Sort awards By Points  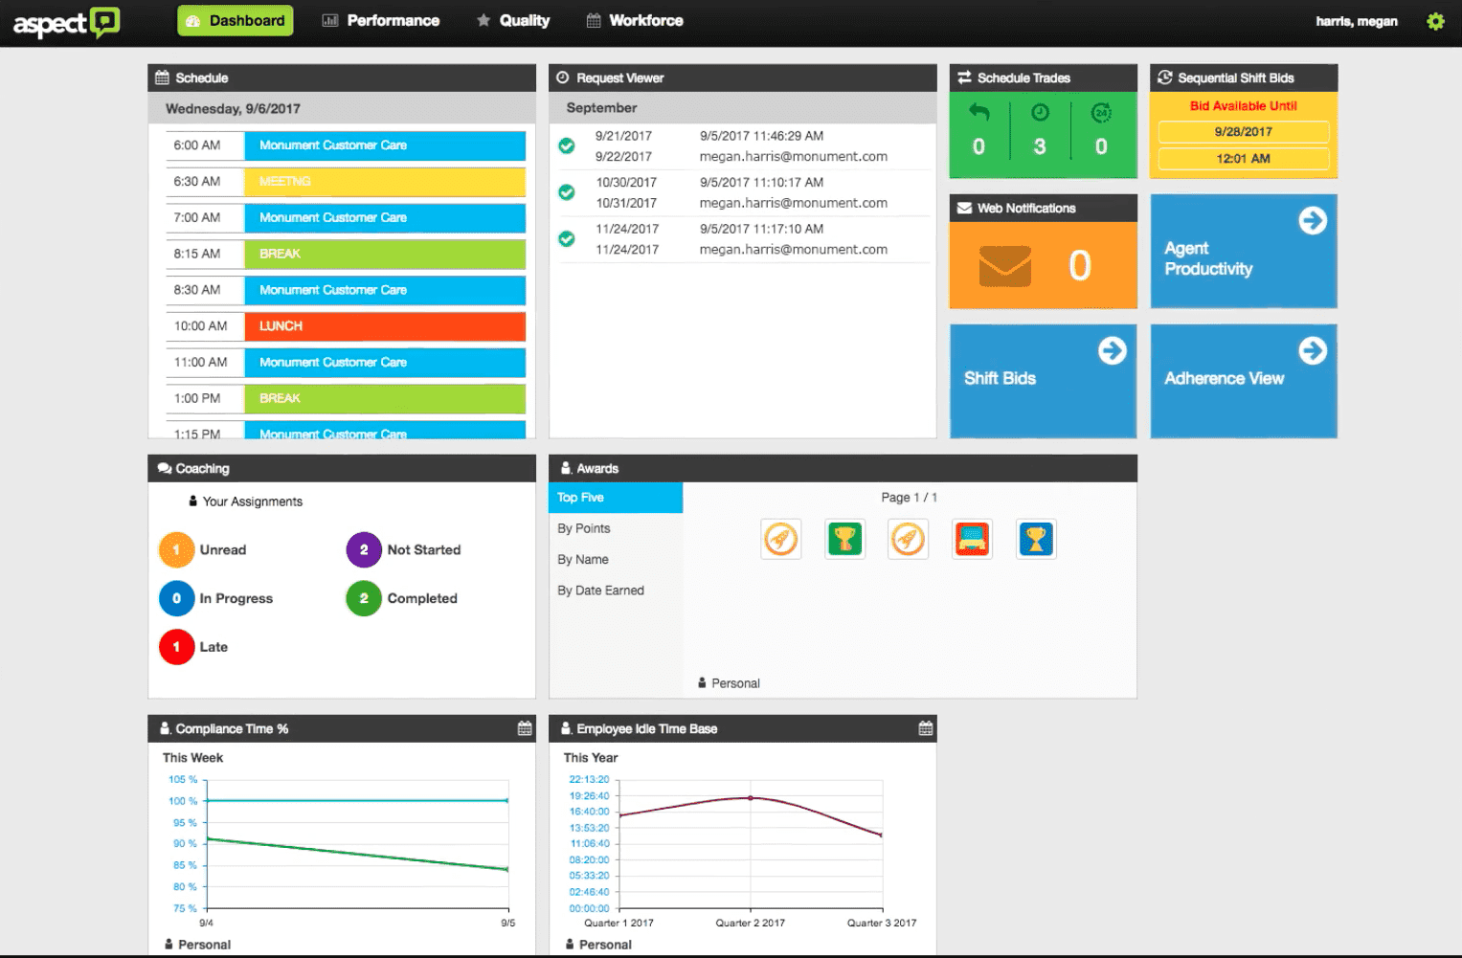pos(584,528)
